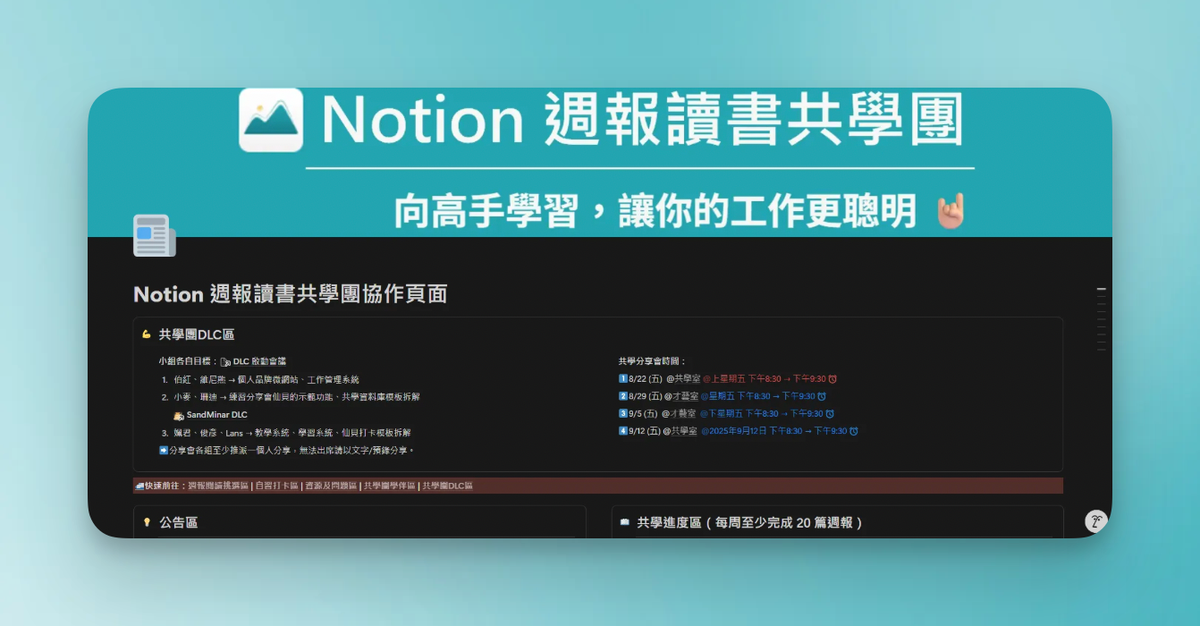Click the mountain image icon in cover banner
The height and width of the screenshot is (626, 1200).
click(271, 120)
